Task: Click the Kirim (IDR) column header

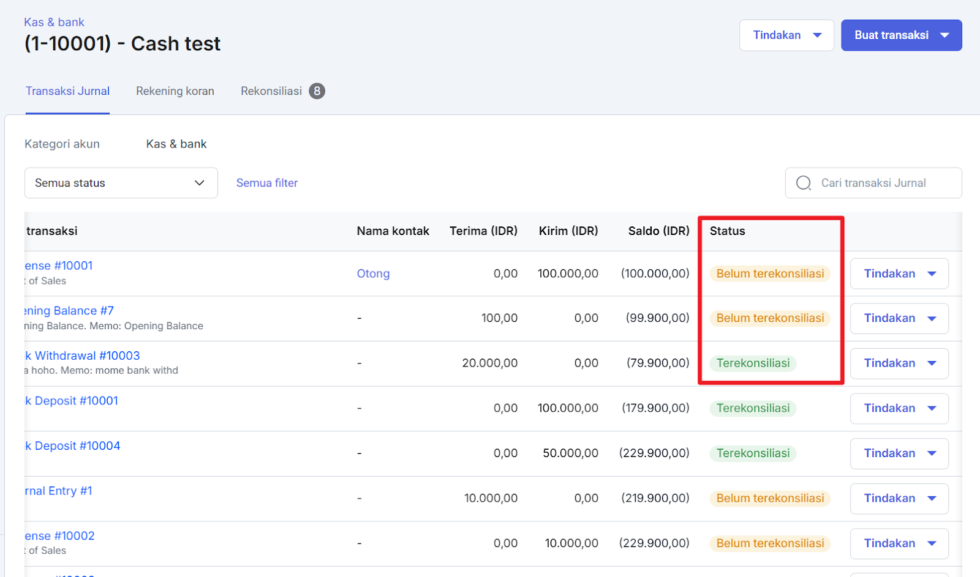Action: 568,231
